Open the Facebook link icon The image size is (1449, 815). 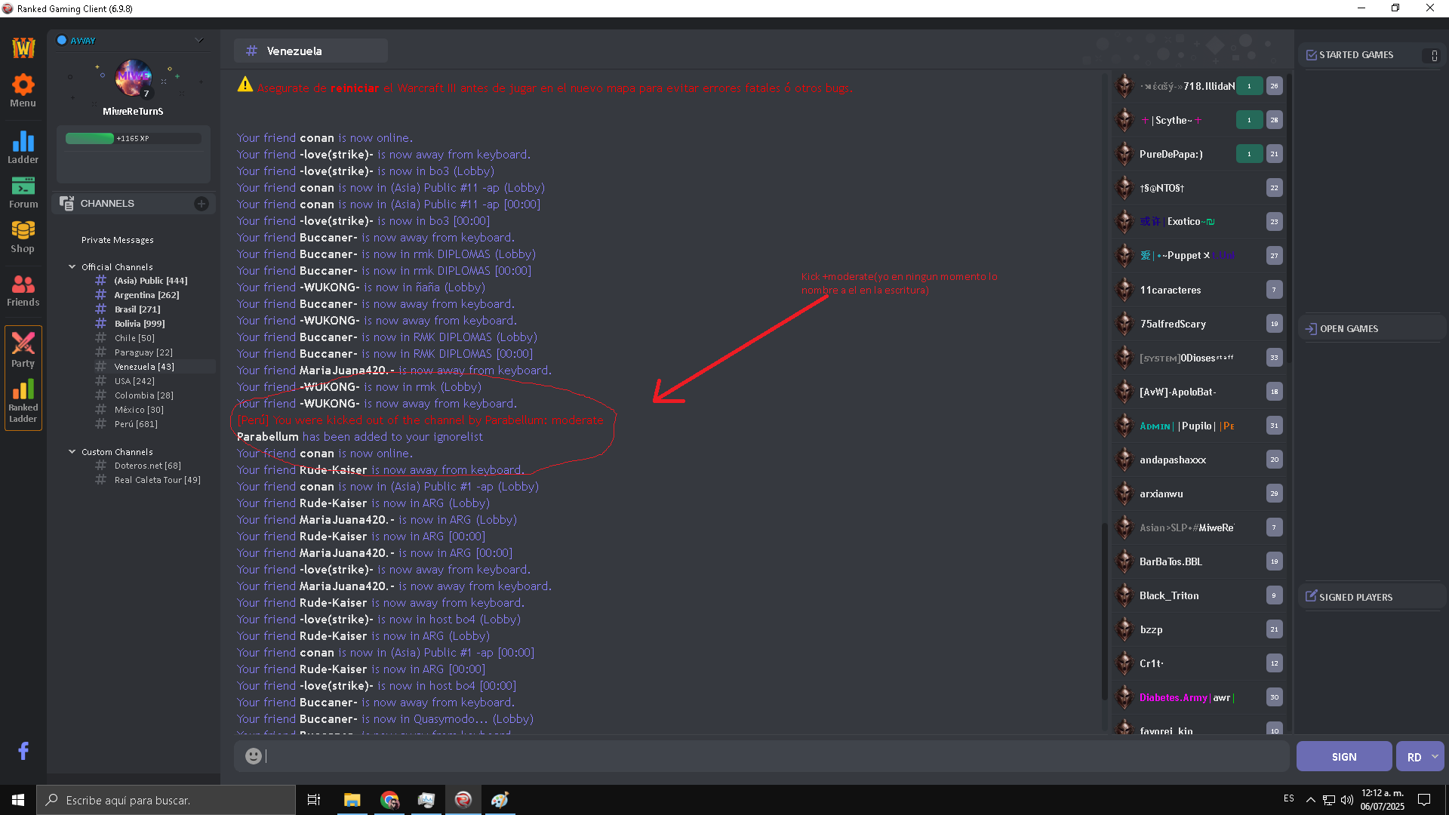pyautogui.click(x=23, y=750)
